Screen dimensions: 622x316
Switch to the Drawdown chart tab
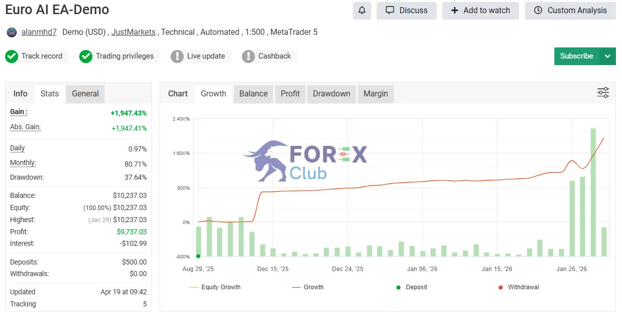(331, 94)
